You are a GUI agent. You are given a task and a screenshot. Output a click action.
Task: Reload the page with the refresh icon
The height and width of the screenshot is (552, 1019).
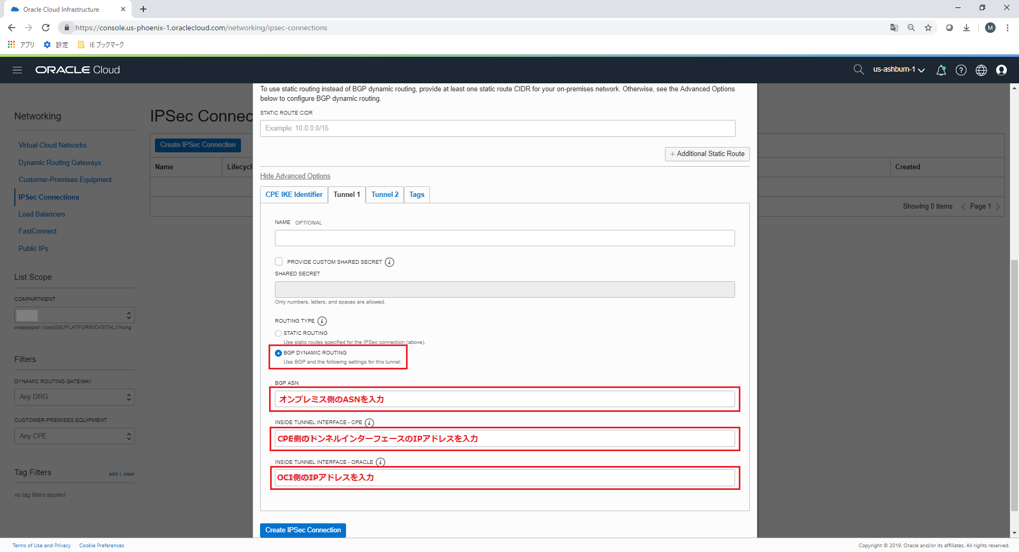coord(46,28)
